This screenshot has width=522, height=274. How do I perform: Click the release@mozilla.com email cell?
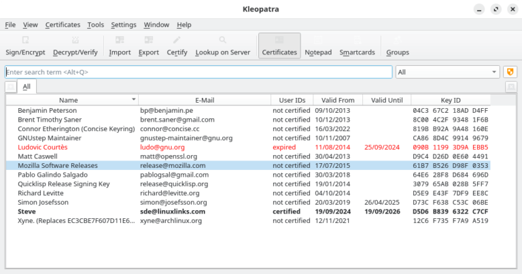pos(173,165)
